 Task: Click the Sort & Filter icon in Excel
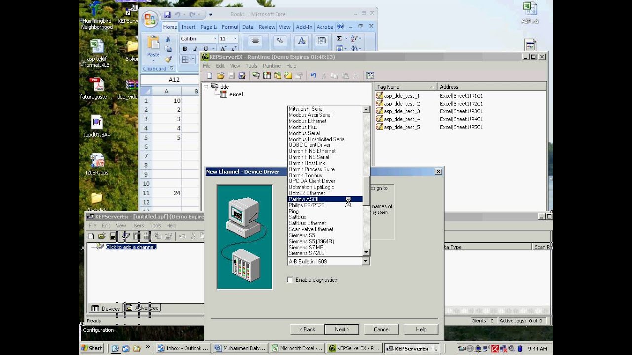pos(354,38)
